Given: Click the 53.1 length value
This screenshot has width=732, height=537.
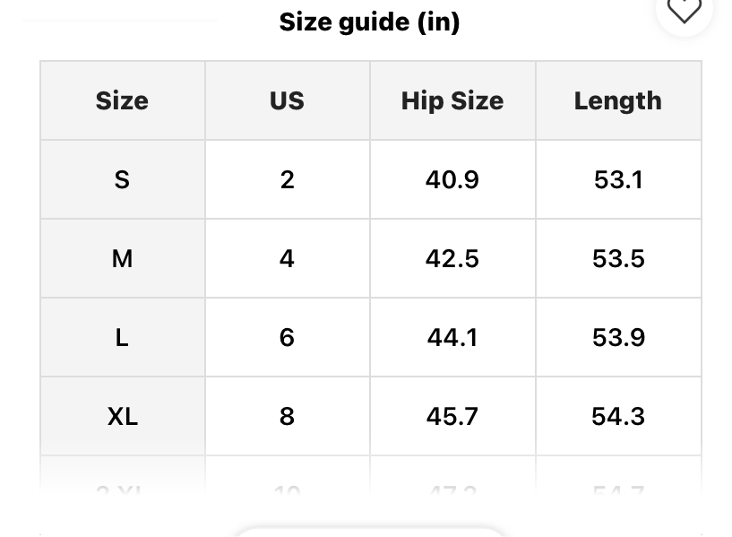Looking at the screenshot, I should [618, 179].
